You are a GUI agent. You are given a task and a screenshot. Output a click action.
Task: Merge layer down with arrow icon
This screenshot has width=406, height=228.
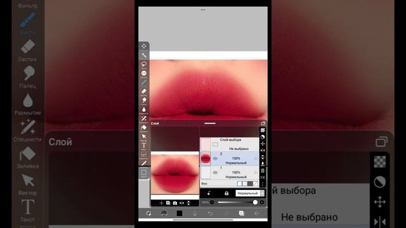(x=263, y=164)
